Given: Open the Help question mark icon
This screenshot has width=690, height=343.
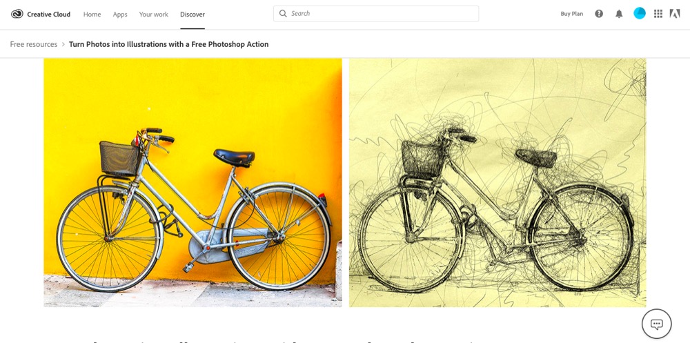Looking at the screenshot, I should pyautogui.click(x=599, y=14).
